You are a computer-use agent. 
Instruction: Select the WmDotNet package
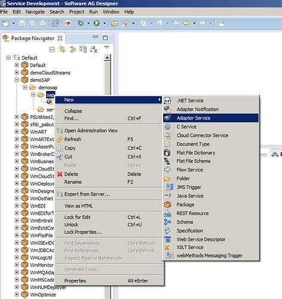[42, 199]
